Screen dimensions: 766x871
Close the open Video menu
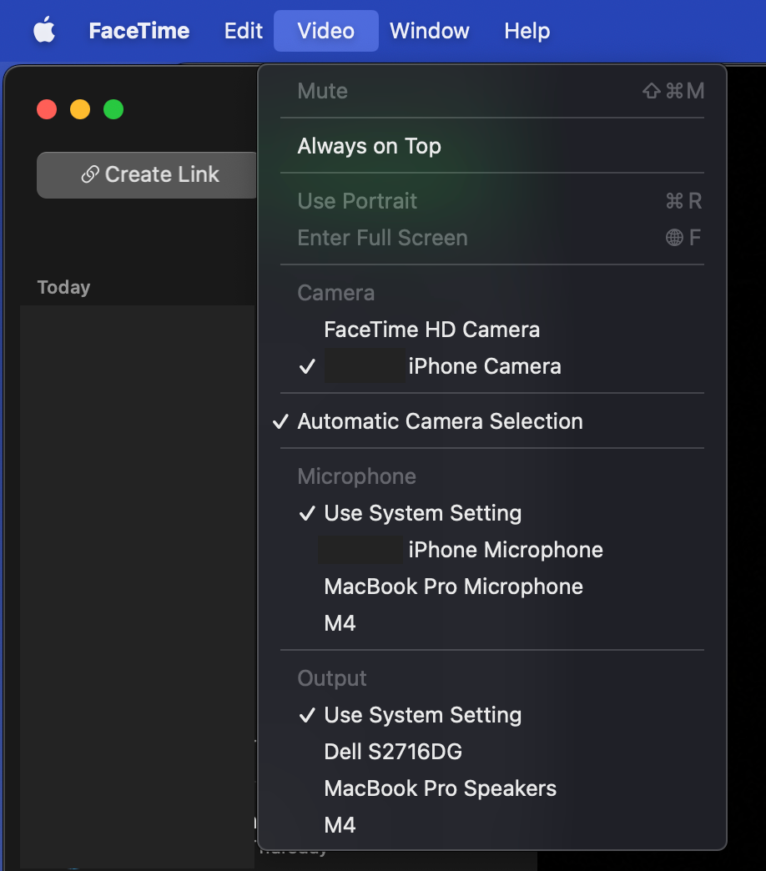tap(326, 31)
